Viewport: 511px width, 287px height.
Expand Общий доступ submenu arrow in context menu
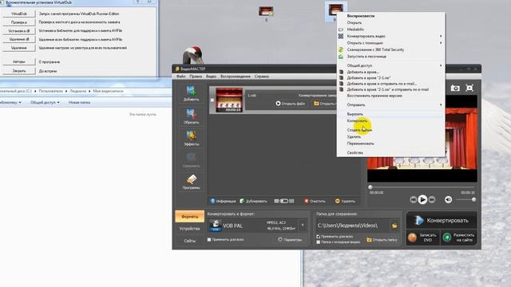tap(441, 65)
